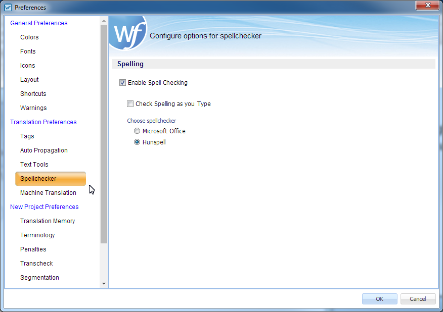This screenshot has height=312, width=443.
Task: Select the highlighted Spellchecker item
Action: pos(51,179)
